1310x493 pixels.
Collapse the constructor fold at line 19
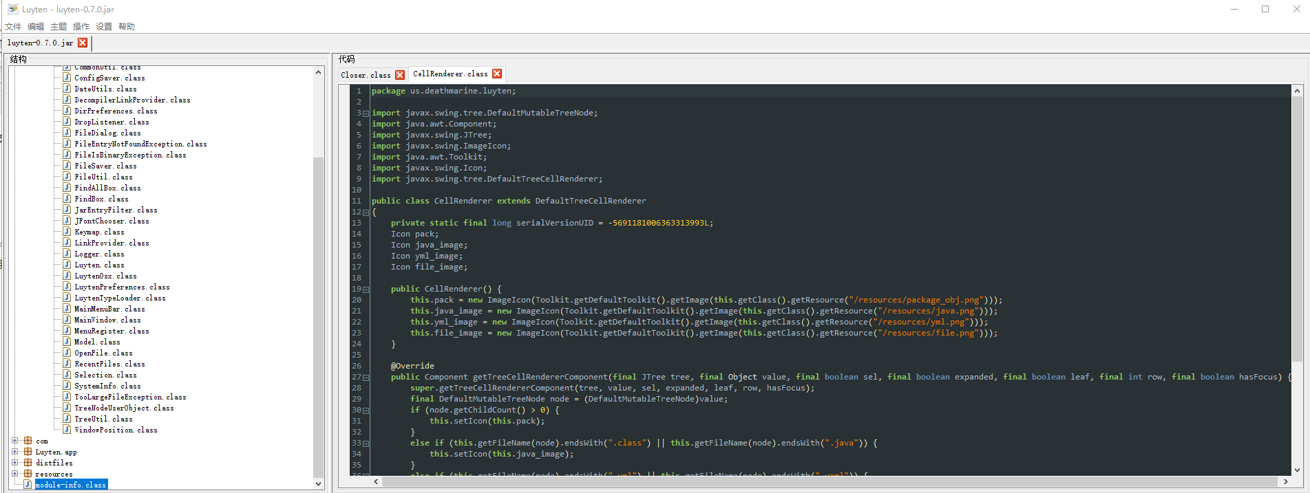[x=366, y=289]
